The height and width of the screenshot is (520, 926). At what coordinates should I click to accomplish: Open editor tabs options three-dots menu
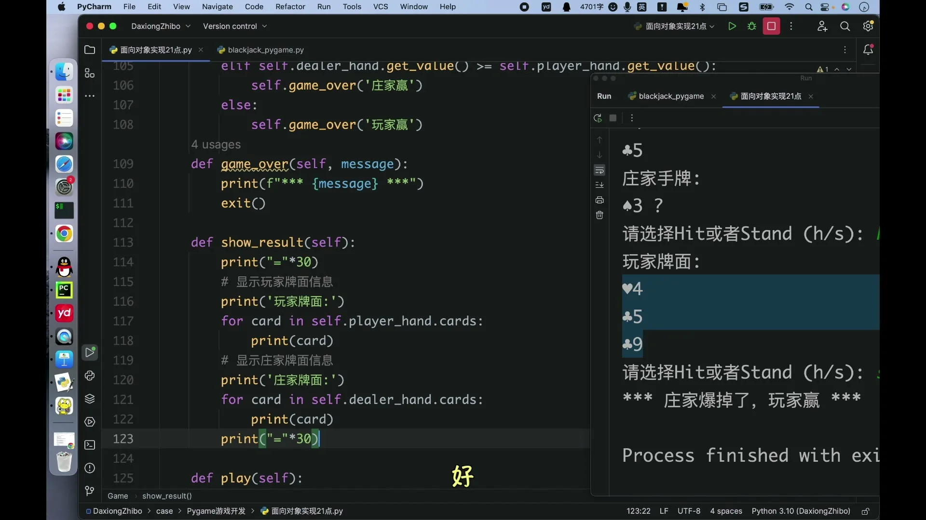pos(845,50)
